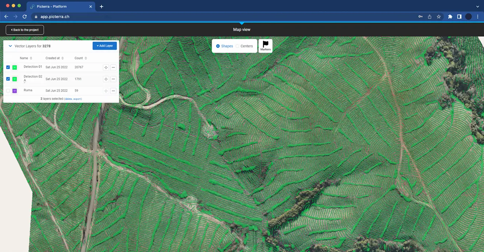Open the Markers flag tool

click(x=265, y=46)
